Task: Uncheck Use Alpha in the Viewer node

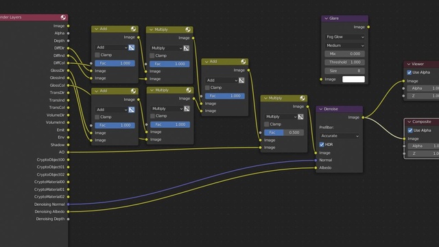Action: click(x=409, y=72)
